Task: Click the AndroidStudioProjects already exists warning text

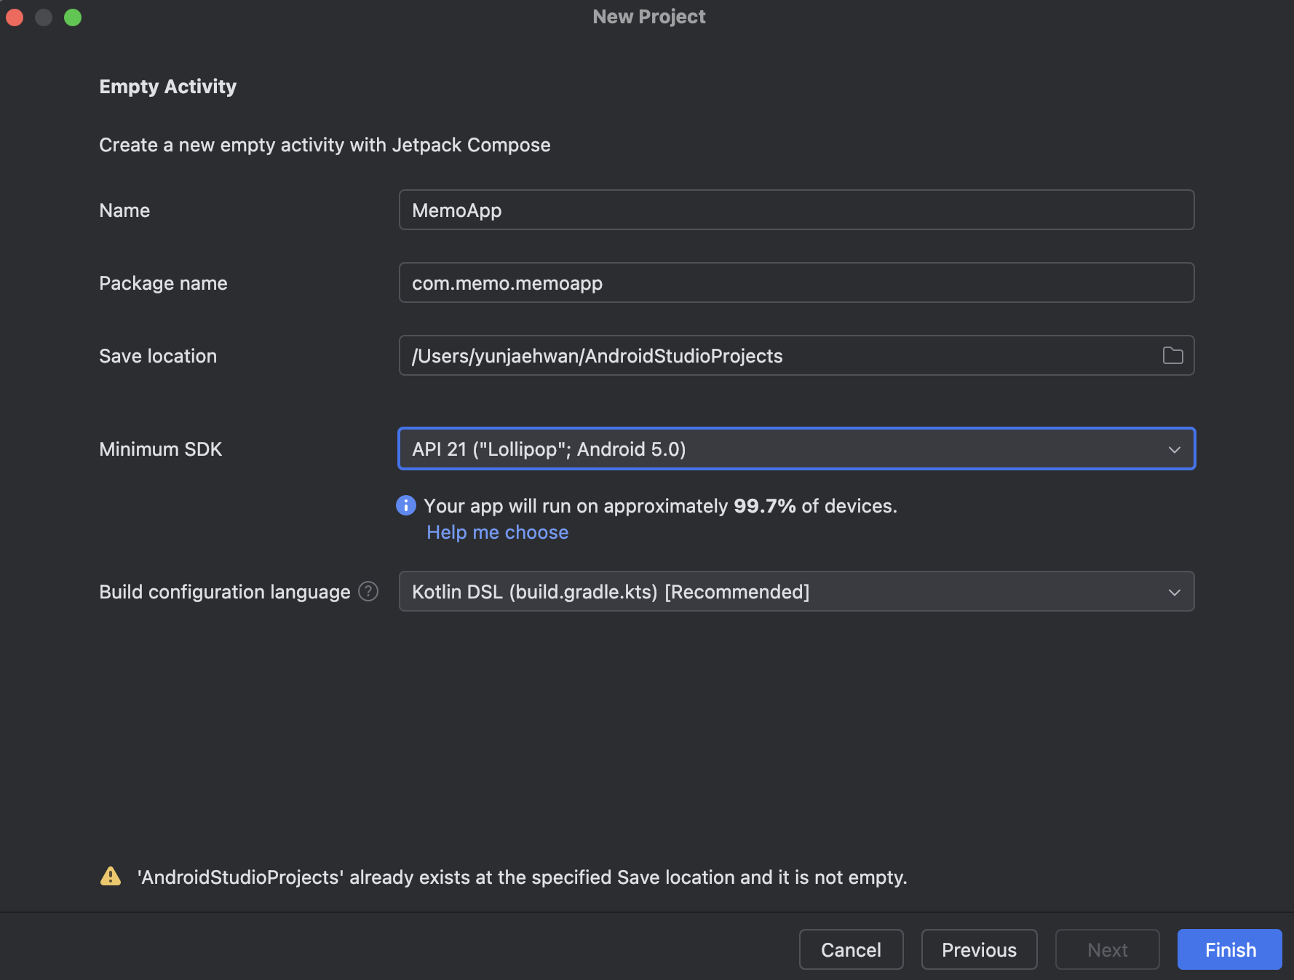Action: (522, 877)
